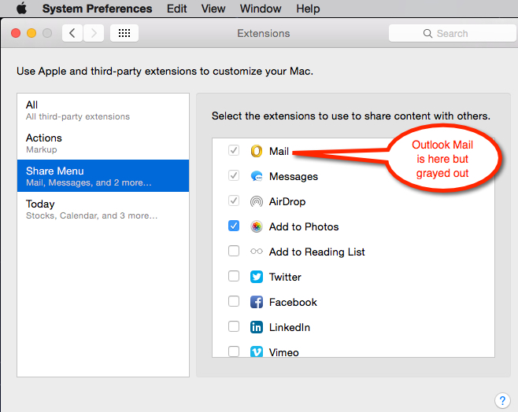The width and height of the screenshot is (518, 412).
Task: Click the "Add to Reading List" label
Action: point(316,252)
